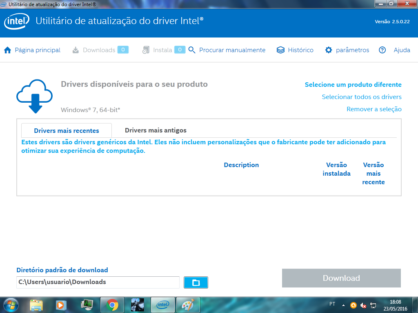Open the Downloads section
The height and width of the screenshot is (313, 418).
[99, 50]
